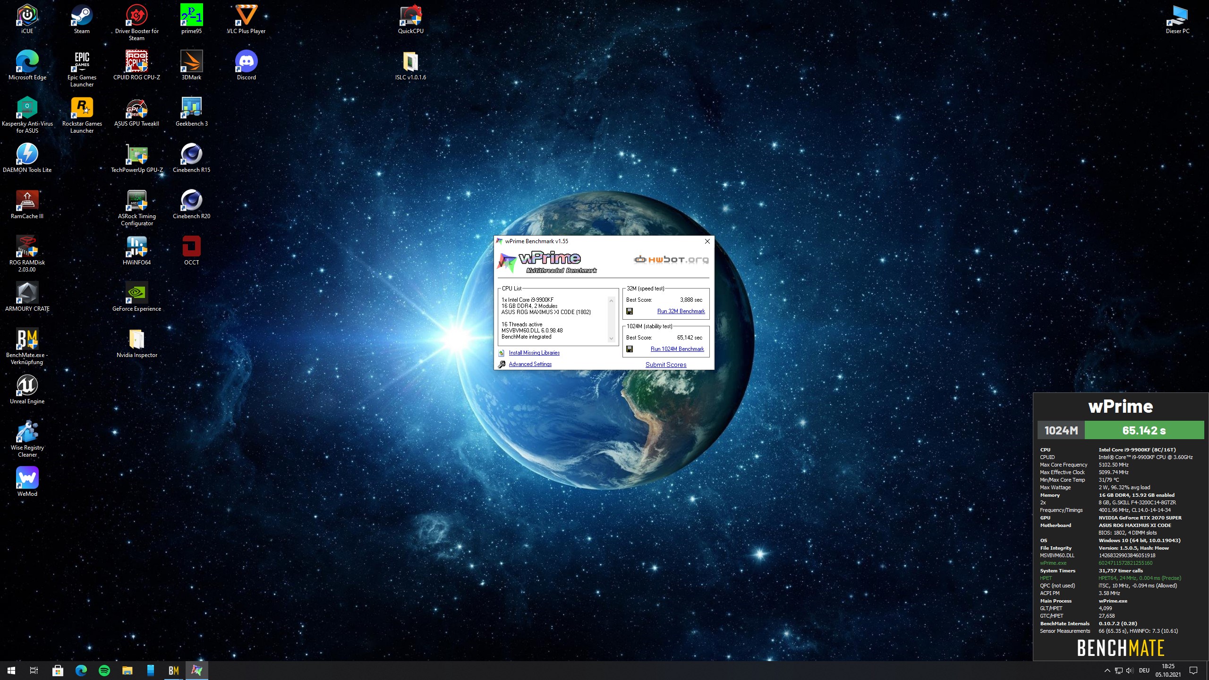1209x680 pixels.
Task: Select Microsoft Edge desktop shortcut
Action: tap(27, 65)
